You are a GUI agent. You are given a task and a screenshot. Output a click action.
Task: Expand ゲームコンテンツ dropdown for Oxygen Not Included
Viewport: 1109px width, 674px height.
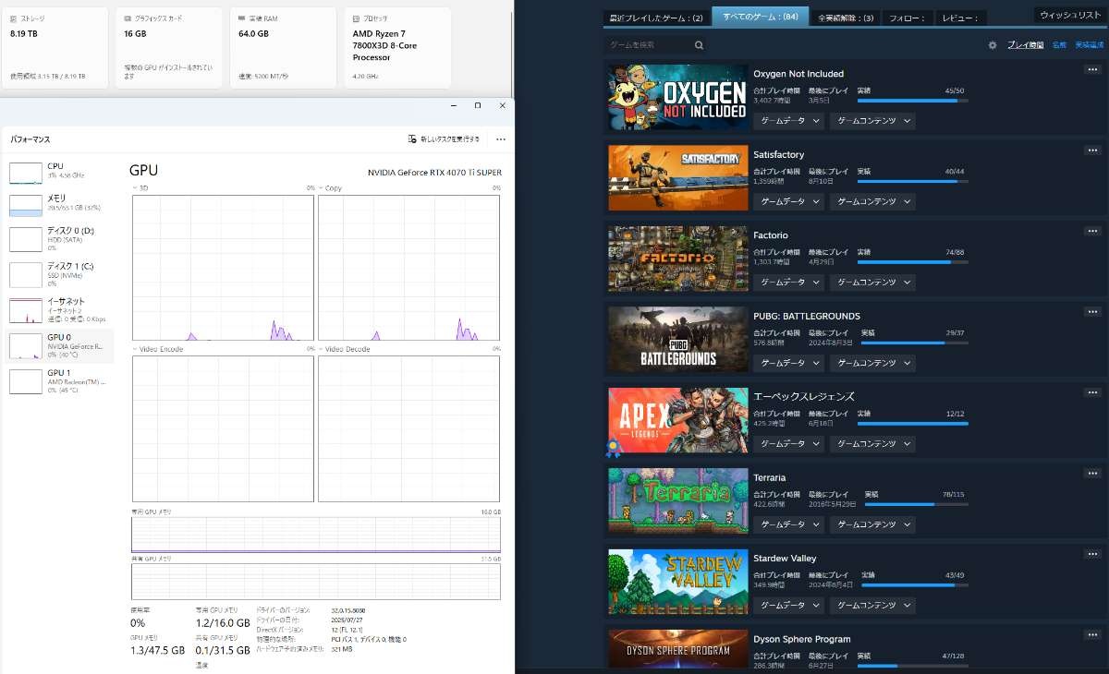(872, 121)
